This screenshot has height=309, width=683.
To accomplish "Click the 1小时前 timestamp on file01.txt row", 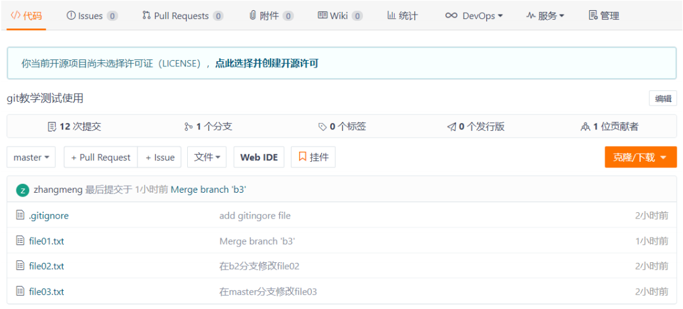I will (x=651, y=241).
